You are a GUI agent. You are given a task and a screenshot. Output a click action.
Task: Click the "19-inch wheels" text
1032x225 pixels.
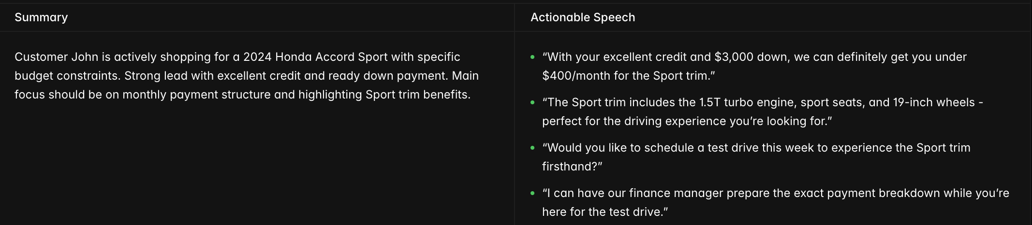pos(934,102)
